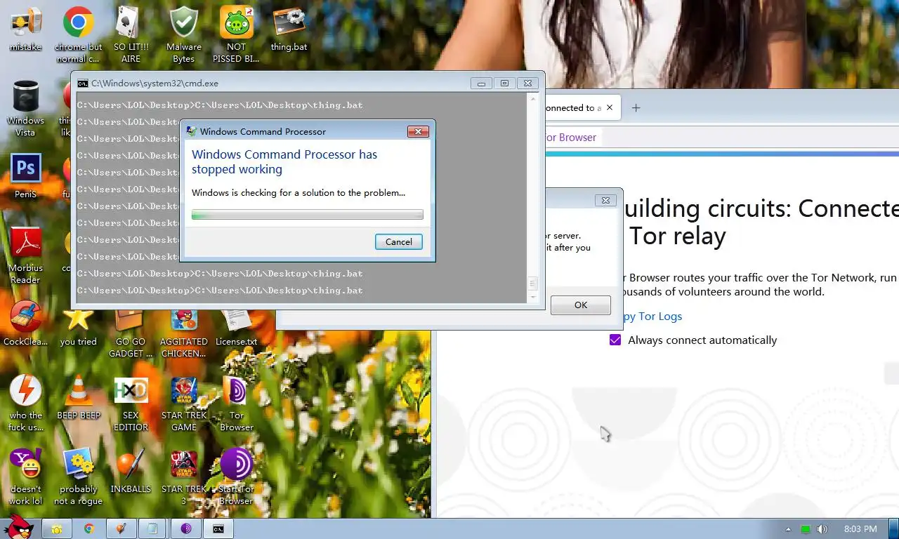
Task: Cancel the 'stopped working' dialog
Action: pyautogui.click(x=398, y=241)
